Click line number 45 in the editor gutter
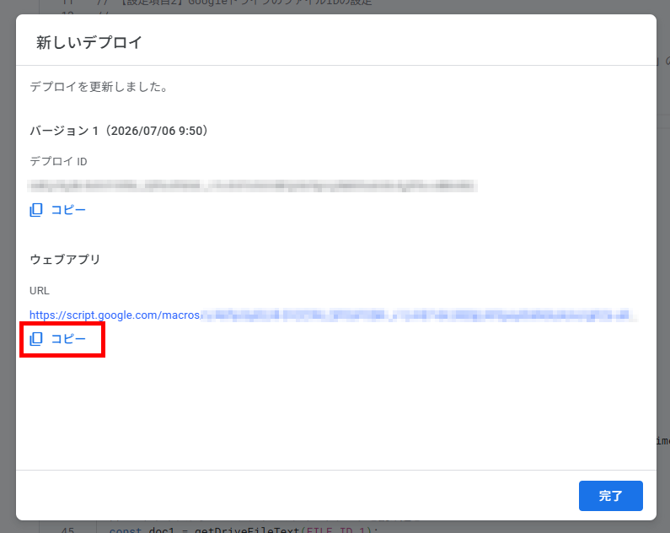Image resolution: width=670 pixels, height=533 pixels. pos(67,529)
